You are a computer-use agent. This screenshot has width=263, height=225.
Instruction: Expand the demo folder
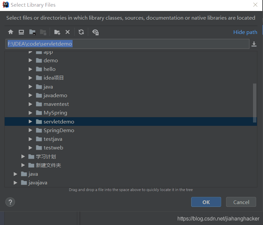tap(30, 60)
